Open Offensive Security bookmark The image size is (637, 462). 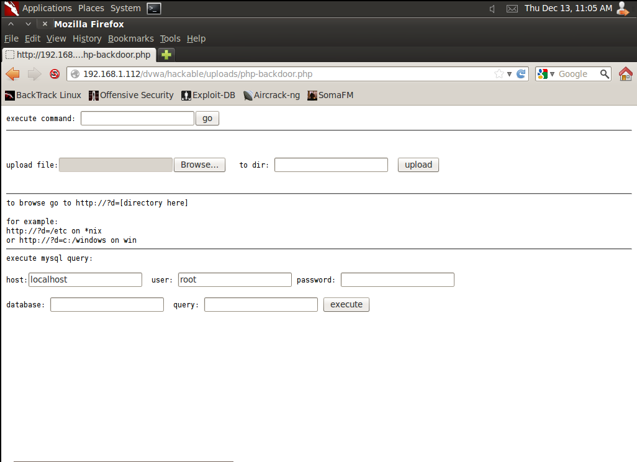coord(131,95)
